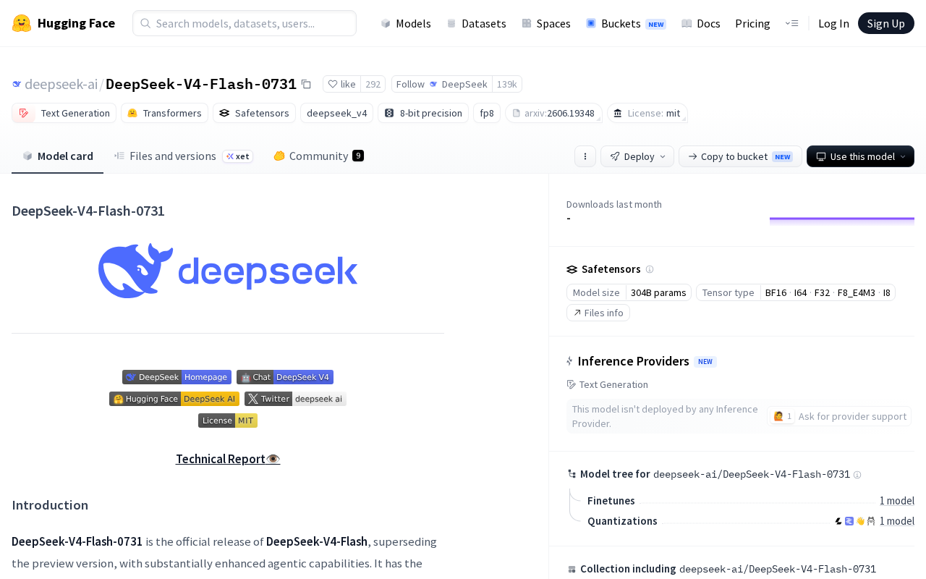926x579 pixels.
Task: Open the Models nav item
Action: tap(406, 23)
